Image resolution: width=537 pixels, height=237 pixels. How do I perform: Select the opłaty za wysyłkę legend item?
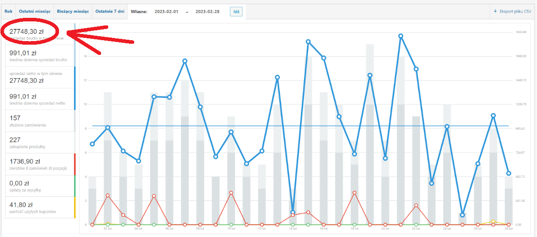click(x=40, y=186)
